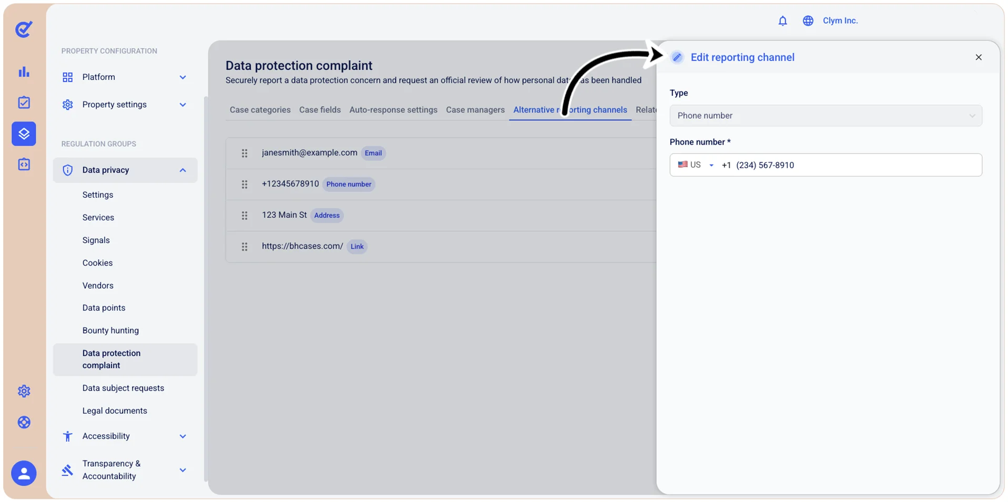This screenshot has height=502, width=1008.
Task: Open the gear settings sidebar icon
Action: pos(24,391)
